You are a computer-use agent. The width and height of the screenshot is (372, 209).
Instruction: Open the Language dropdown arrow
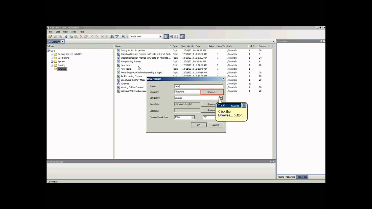(221, 98)
